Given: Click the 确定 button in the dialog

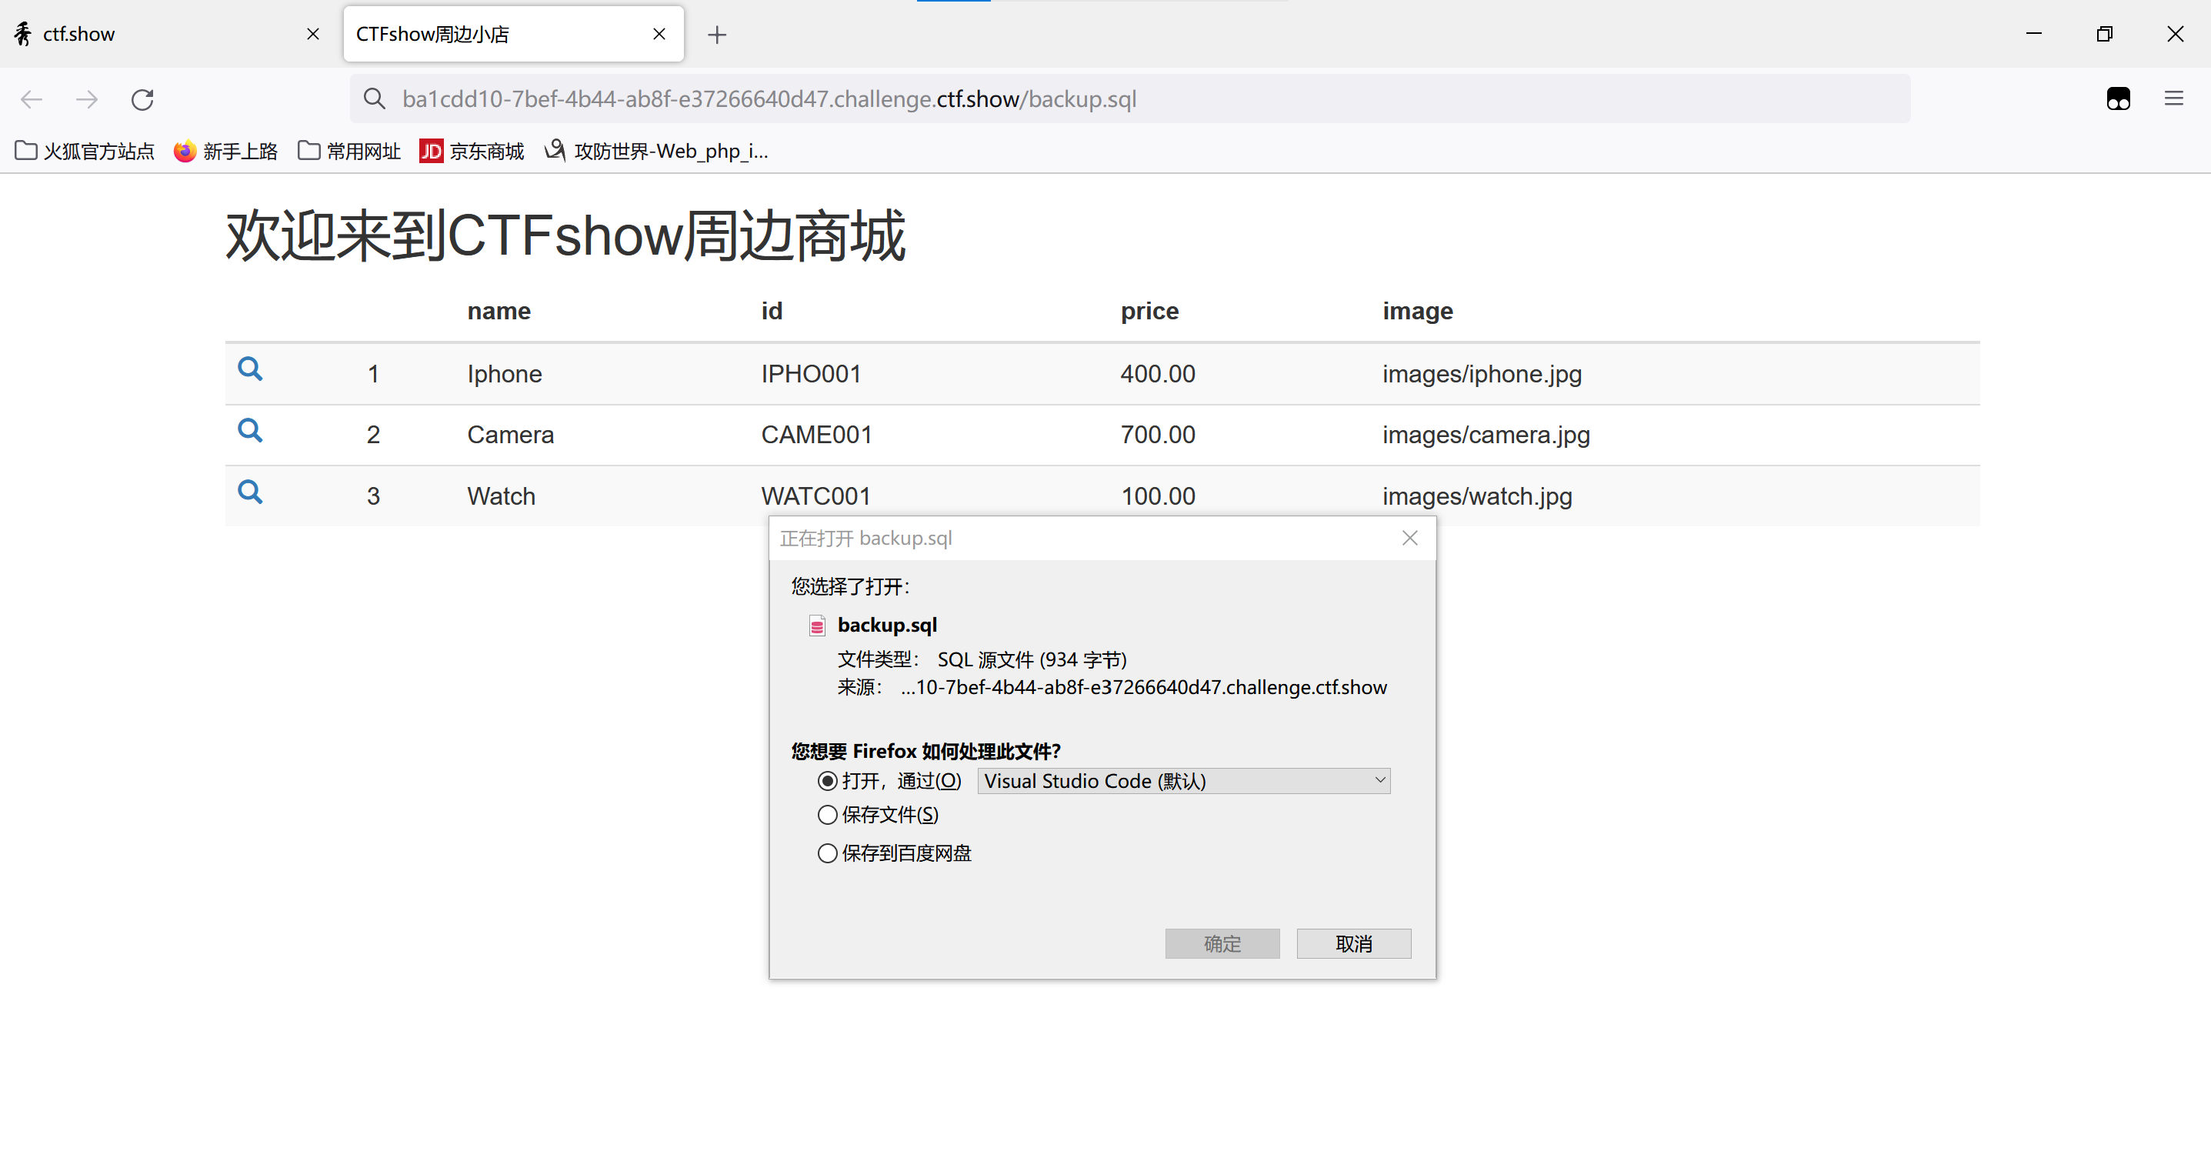Looking at the screenshot, I should tap(1222, 944).
